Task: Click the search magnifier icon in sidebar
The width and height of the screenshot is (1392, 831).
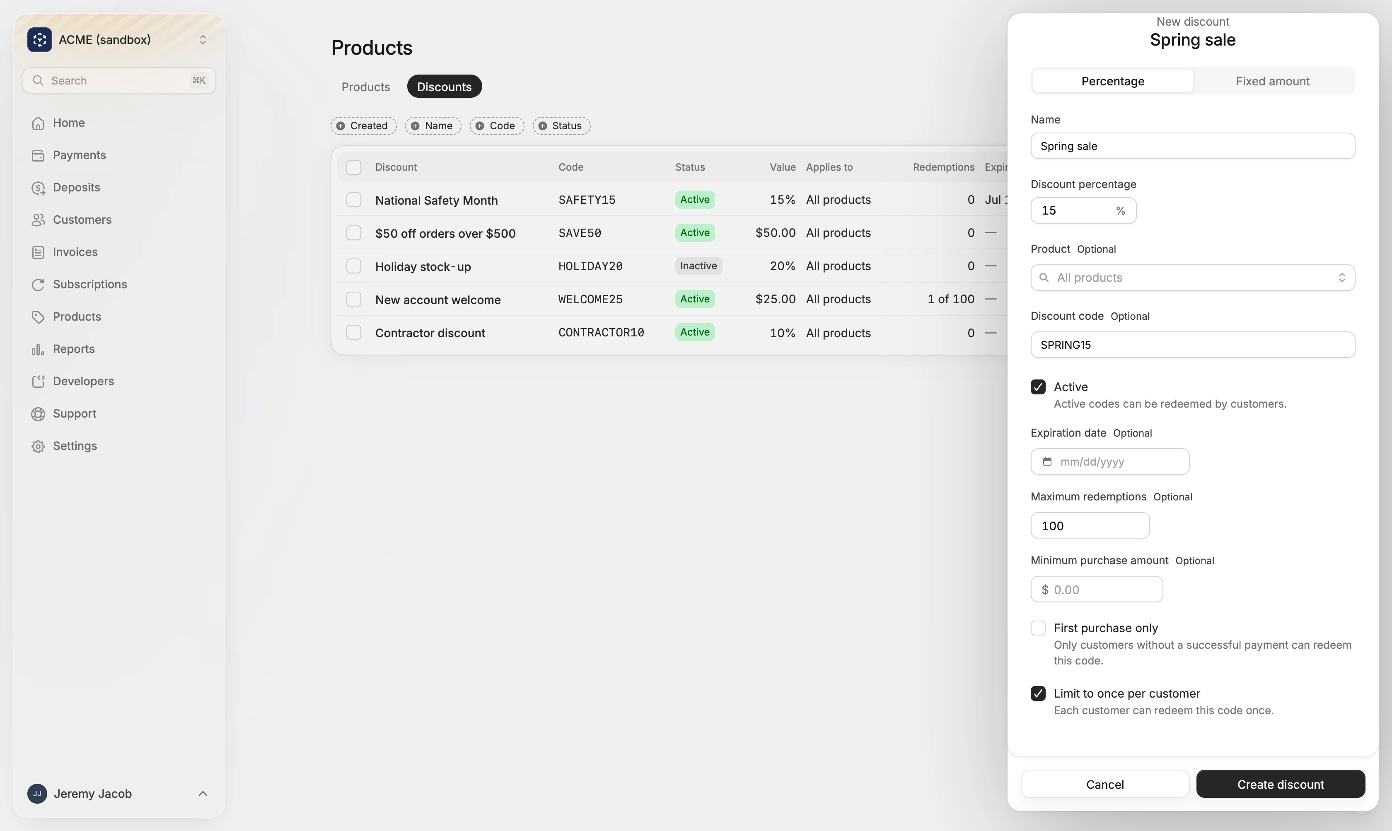Action: 38,81
